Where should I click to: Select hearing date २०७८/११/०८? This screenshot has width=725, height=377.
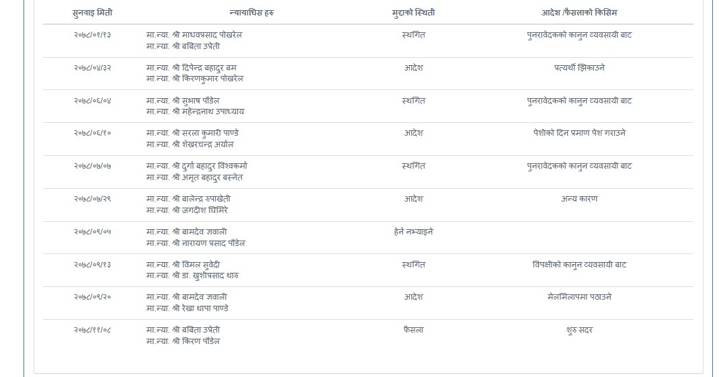point(92,330)
